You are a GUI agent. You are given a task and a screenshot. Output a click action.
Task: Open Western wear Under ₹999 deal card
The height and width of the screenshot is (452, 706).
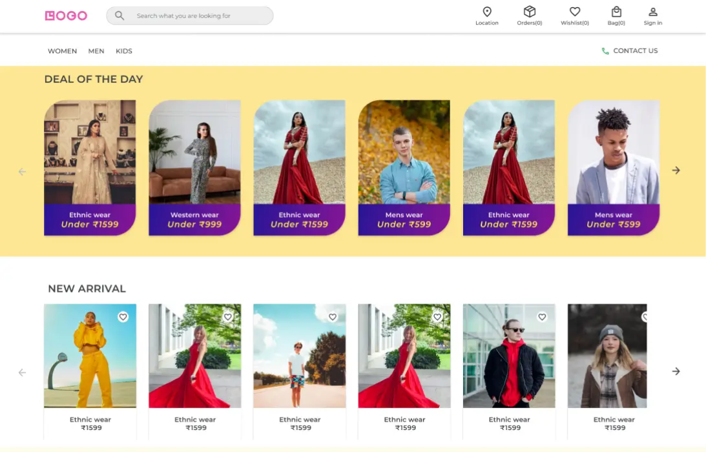click(194, 168)
